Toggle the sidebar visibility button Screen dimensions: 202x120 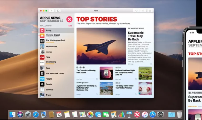58,11
